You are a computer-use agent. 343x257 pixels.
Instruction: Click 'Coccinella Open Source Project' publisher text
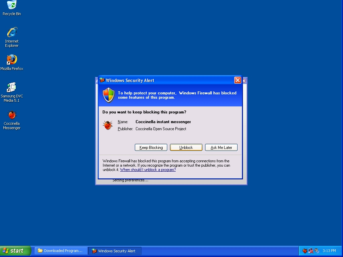click(161, 129)
